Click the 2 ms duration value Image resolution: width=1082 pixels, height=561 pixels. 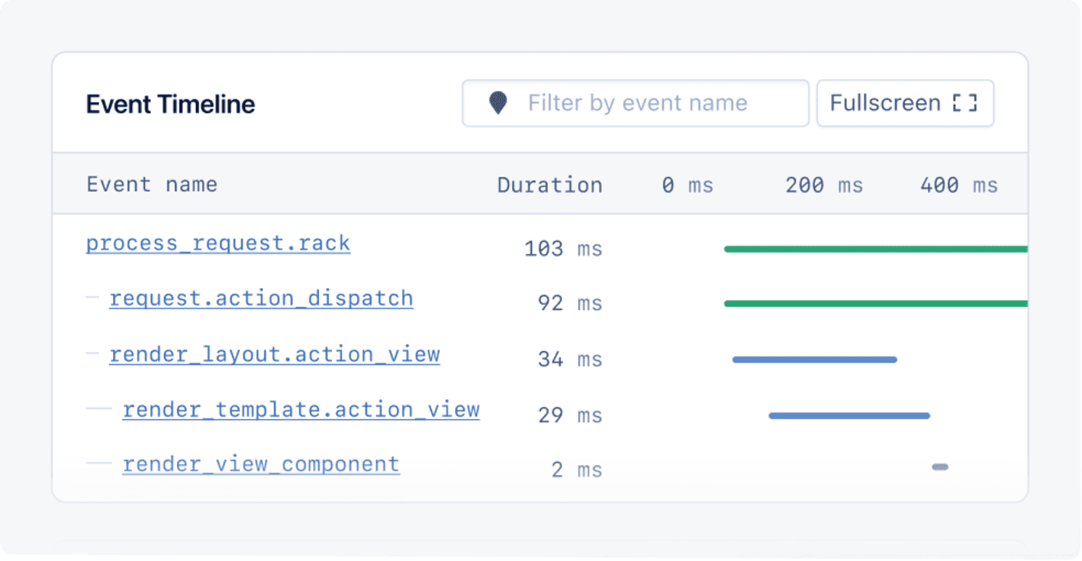click(x=576, y=470)
